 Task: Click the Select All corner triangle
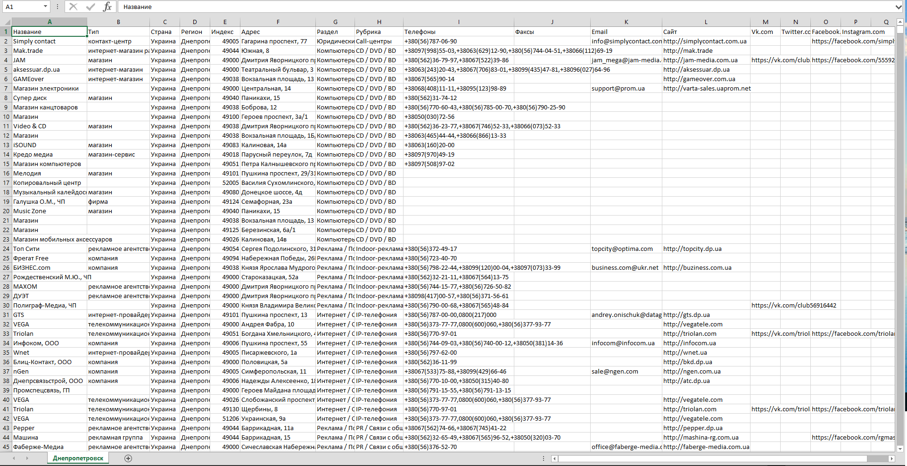tap(6, 22)
